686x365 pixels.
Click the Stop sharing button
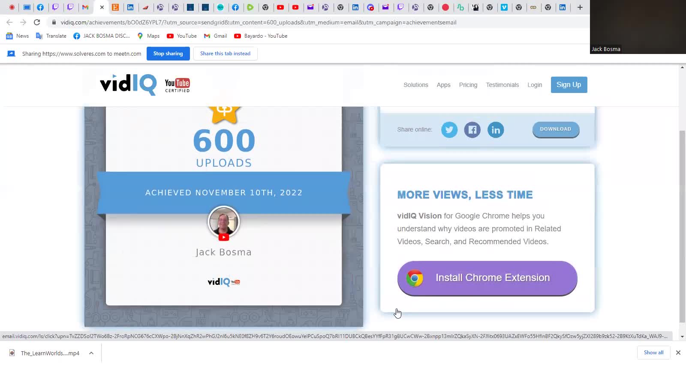168,54
